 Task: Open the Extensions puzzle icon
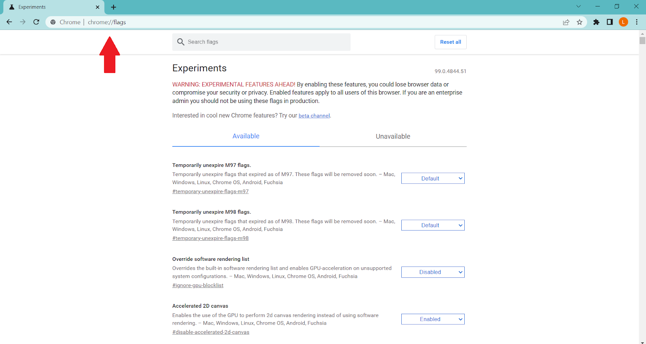click(596, 22)
